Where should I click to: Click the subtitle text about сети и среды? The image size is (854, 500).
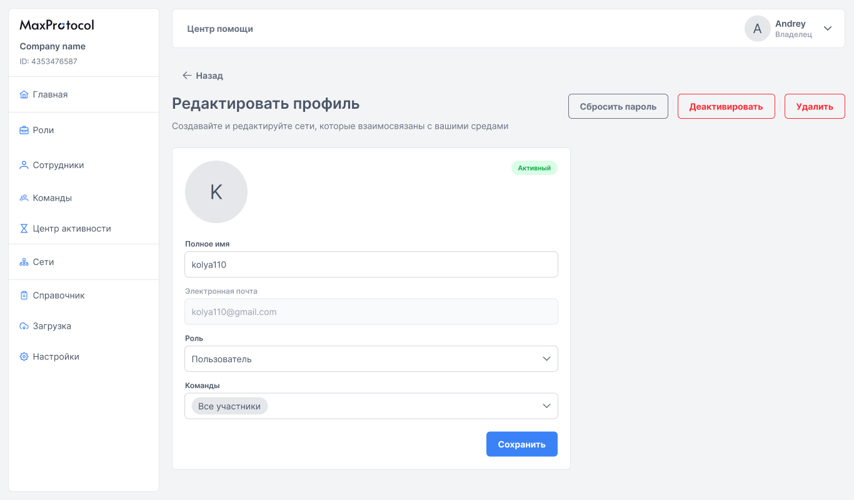point(340,126)
